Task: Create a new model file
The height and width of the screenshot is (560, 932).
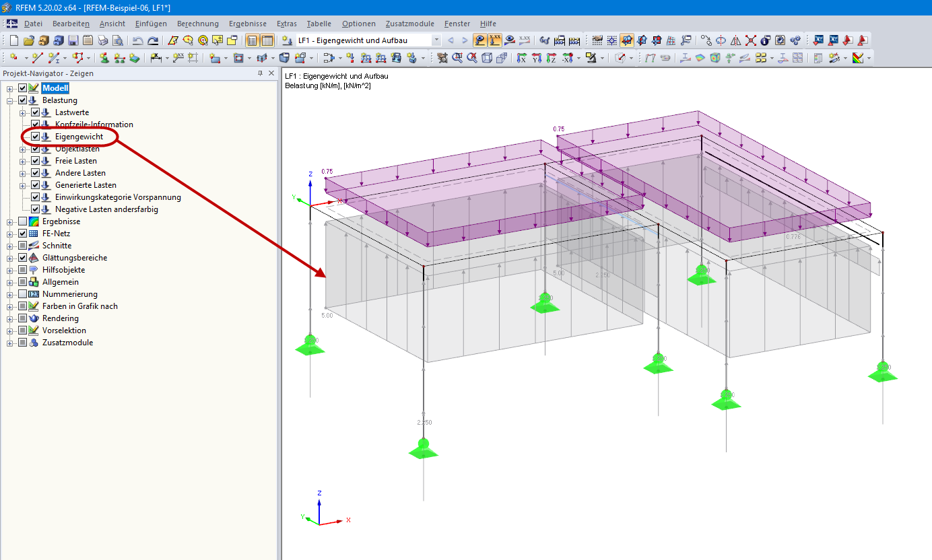Action: tap(13, 40)
